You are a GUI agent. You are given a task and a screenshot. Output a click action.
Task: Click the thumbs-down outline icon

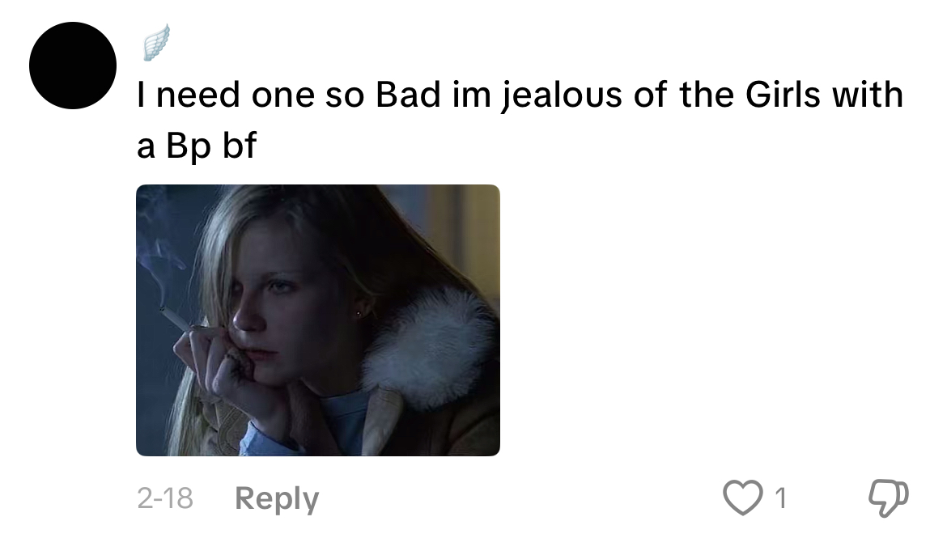(x=889, y=498)
